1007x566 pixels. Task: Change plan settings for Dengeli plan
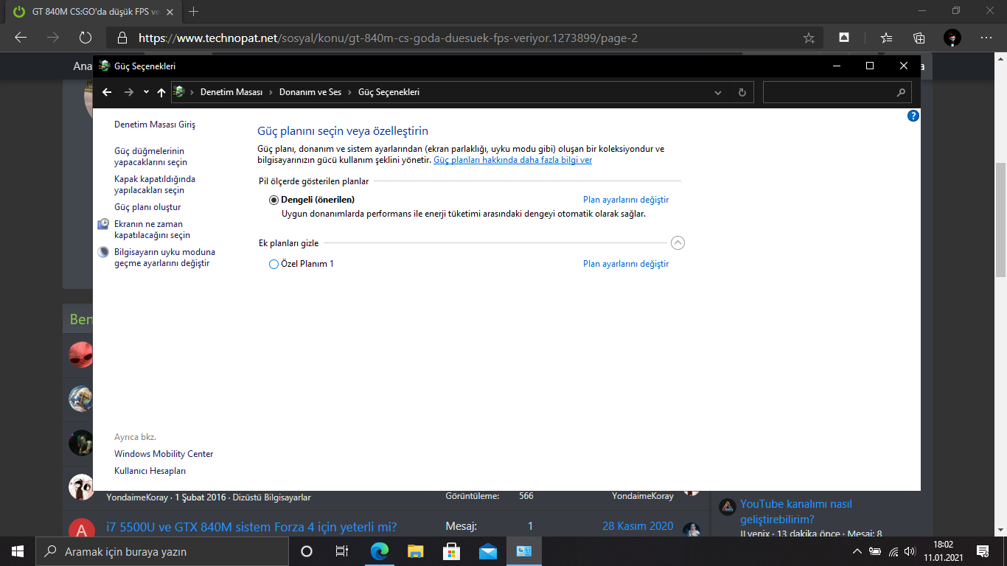tap(626, 200)
